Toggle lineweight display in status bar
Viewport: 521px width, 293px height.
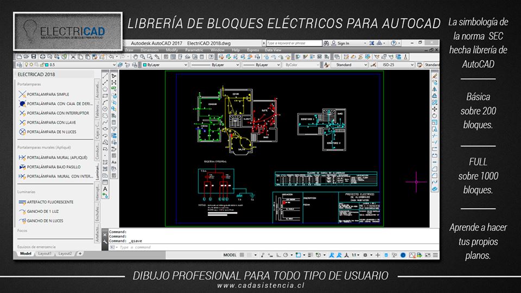click(x=310, y=255)
